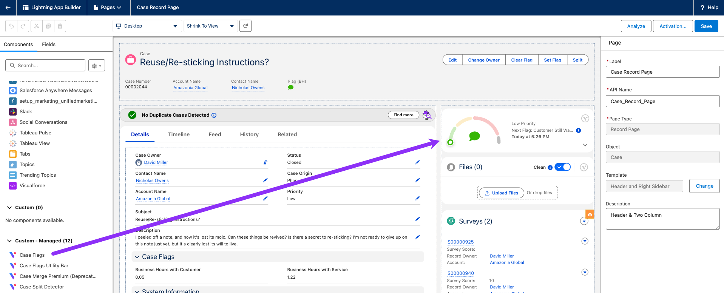724x293 pixels.
Task: Click the Description text area
Action: (x=663, y=219)
